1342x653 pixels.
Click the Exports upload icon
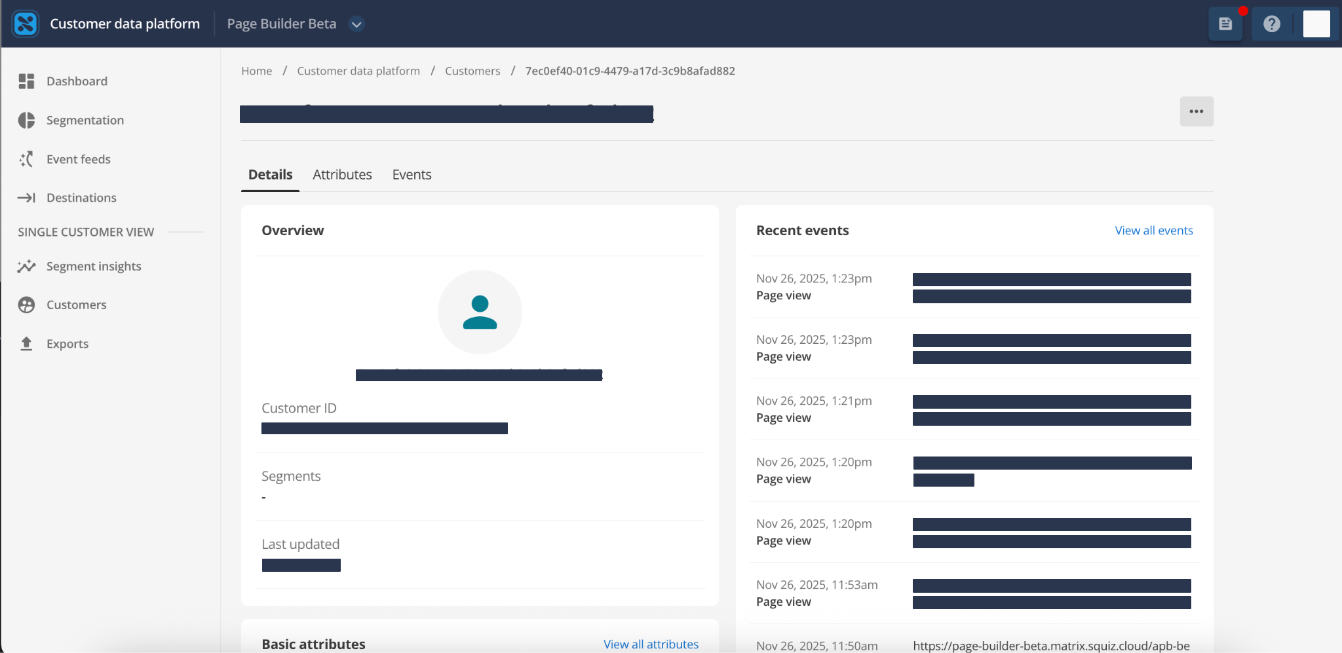26,344
